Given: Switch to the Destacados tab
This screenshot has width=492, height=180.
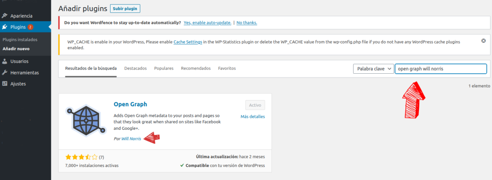Looking at the screenshot, I should click(135, 68).
